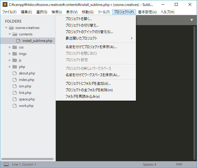Open the ファイル(F) menu
197x168 pixels.
tap(9, 12)
